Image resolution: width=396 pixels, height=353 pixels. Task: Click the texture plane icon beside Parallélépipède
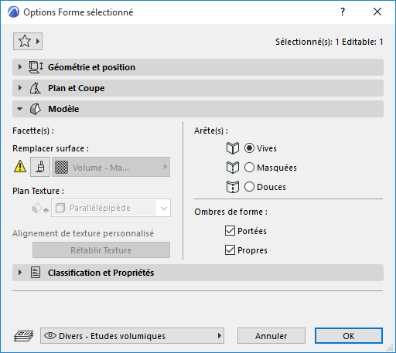coord(40,208)
